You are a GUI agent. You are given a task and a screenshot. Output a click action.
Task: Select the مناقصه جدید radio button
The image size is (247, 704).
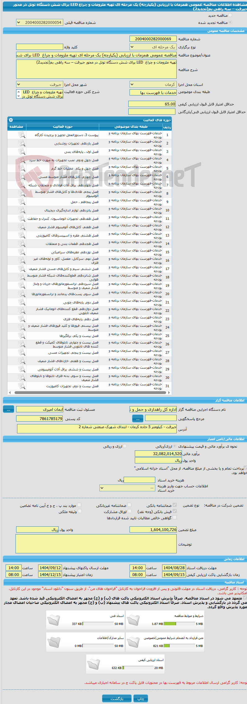point(230,15)
